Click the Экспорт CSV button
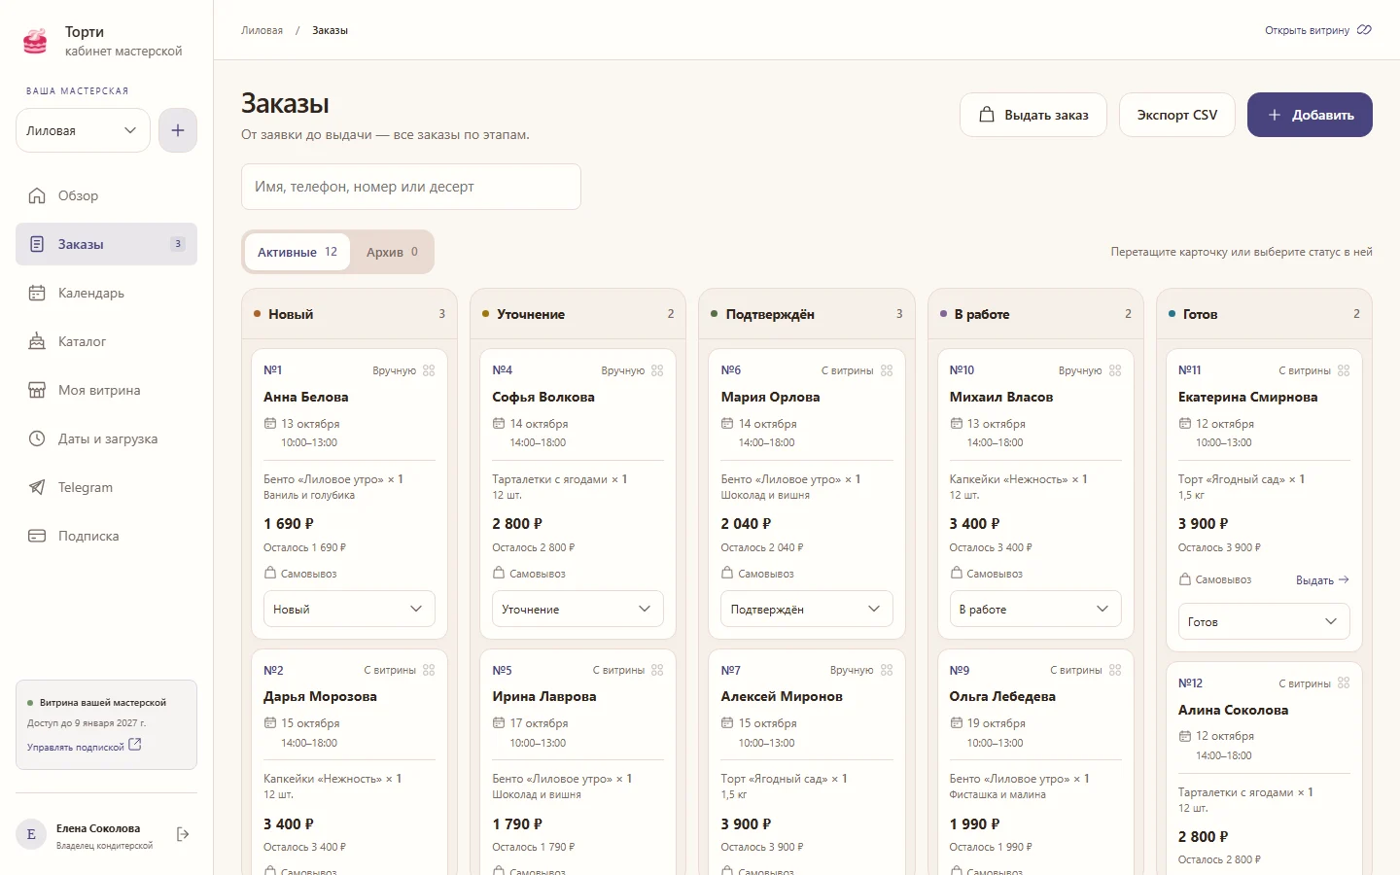Image resolution: width=1400 pixels, height=875 pixels. [1177, 115]
